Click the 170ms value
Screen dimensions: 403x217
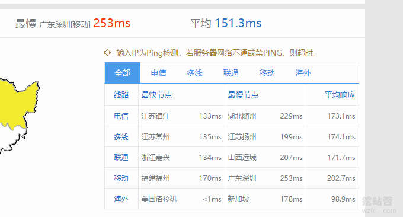(210, 178)
